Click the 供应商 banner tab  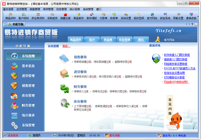tap(108, 40)
